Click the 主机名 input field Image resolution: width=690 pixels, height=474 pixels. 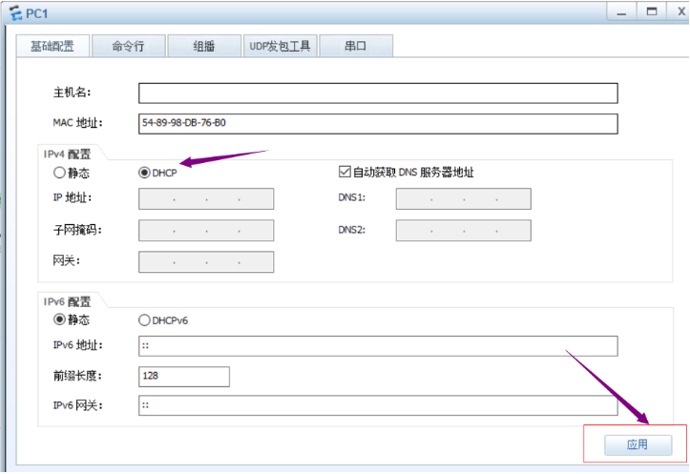(x=378, y=93)
